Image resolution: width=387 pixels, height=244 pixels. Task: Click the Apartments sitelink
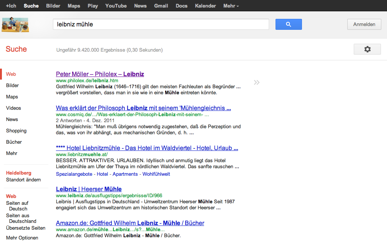coord(125,174)
